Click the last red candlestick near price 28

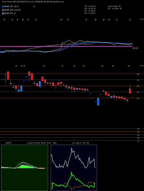(130, 91)
